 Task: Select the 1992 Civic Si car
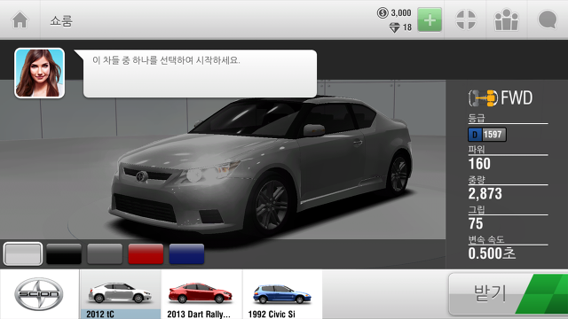tap(282, 294)
